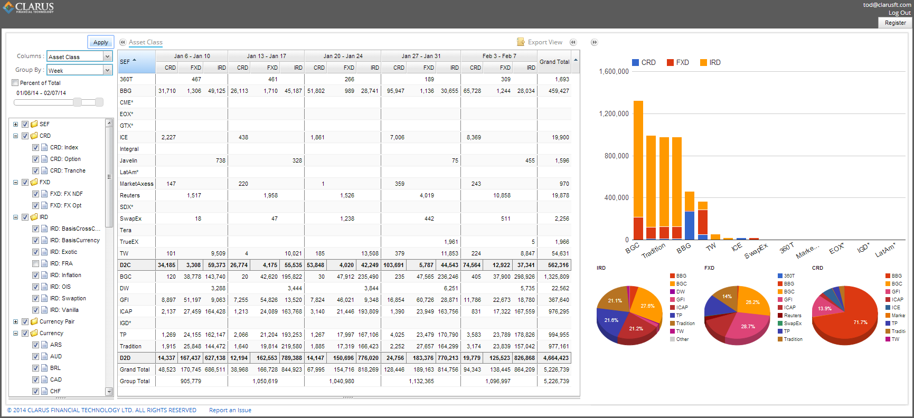Click the document icon beside IRD: Vanilla

[44, 310]
